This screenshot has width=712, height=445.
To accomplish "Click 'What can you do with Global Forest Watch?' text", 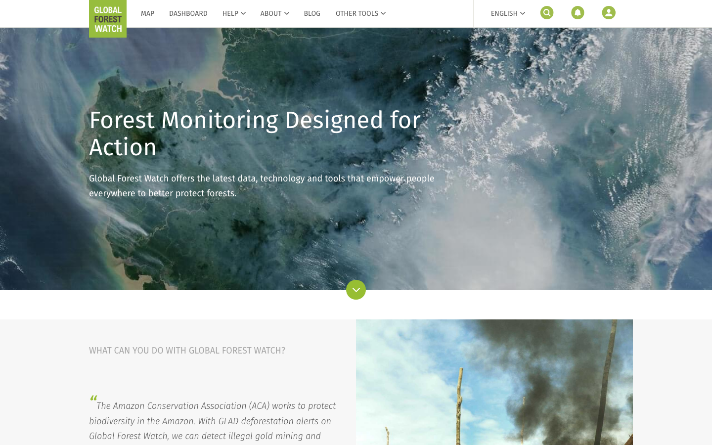I will [x=187, y=351].
